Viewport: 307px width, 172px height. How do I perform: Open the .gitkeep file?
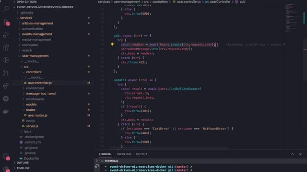(30, 153)
